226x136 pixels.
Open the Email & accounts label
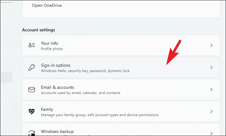click(57, 87)
